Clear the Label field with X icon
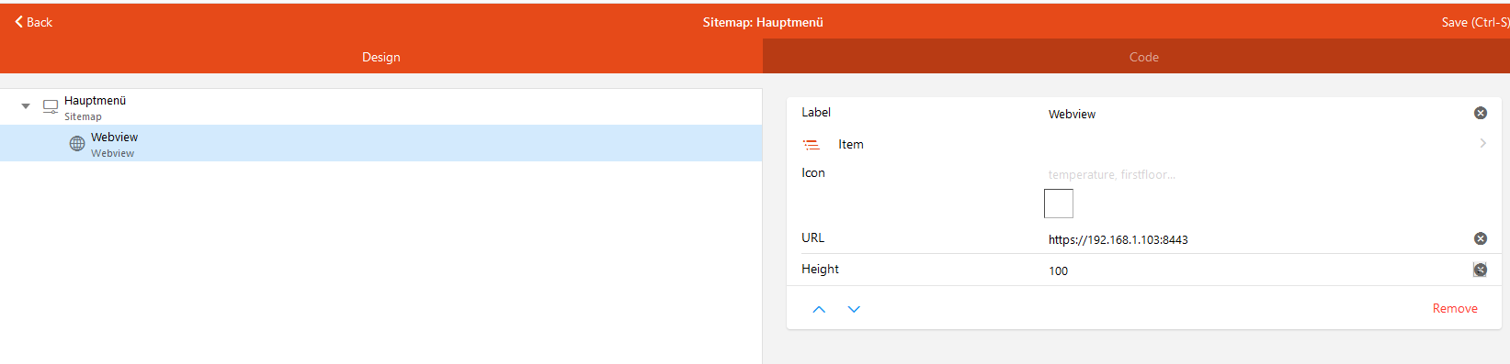 1481,113
